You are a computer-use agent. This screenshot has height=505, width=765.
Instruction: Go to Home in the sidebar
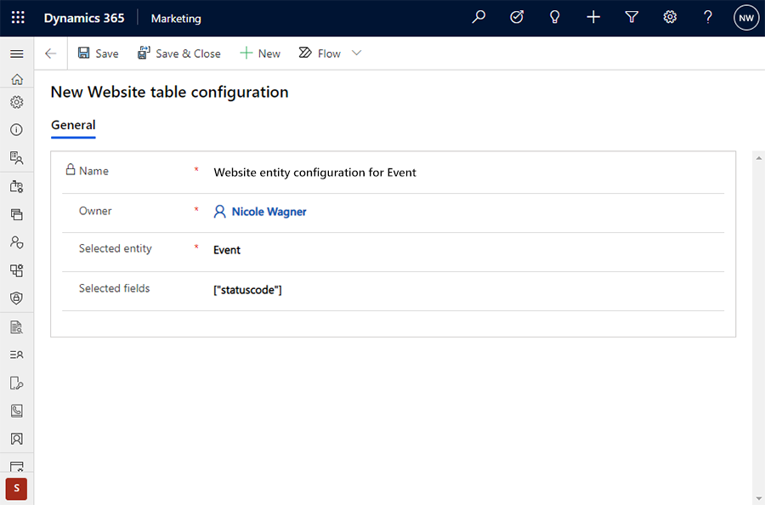point(17,78)
